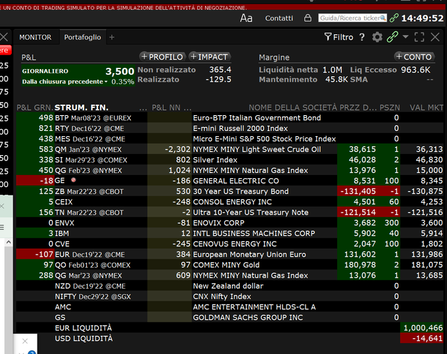
Task: Select the CEIX instrument row
Action: pyautogui.click(x=230, y=202)
